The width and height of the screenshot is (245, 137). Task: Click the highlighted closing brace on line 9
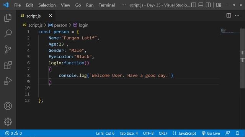pyautogui.click(x=50, y=82)
